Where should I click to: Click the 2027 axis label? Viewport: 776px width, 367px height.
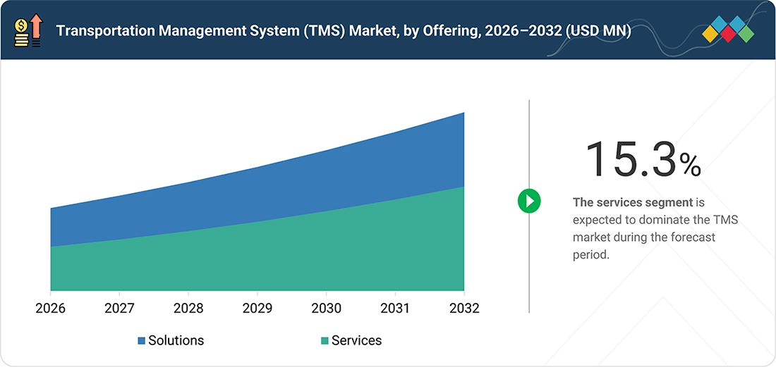119,309
